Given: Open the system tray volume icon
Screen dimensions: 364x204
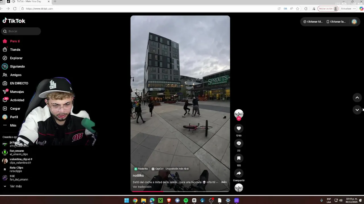Looking at the screenshot, I should (341, 200).
